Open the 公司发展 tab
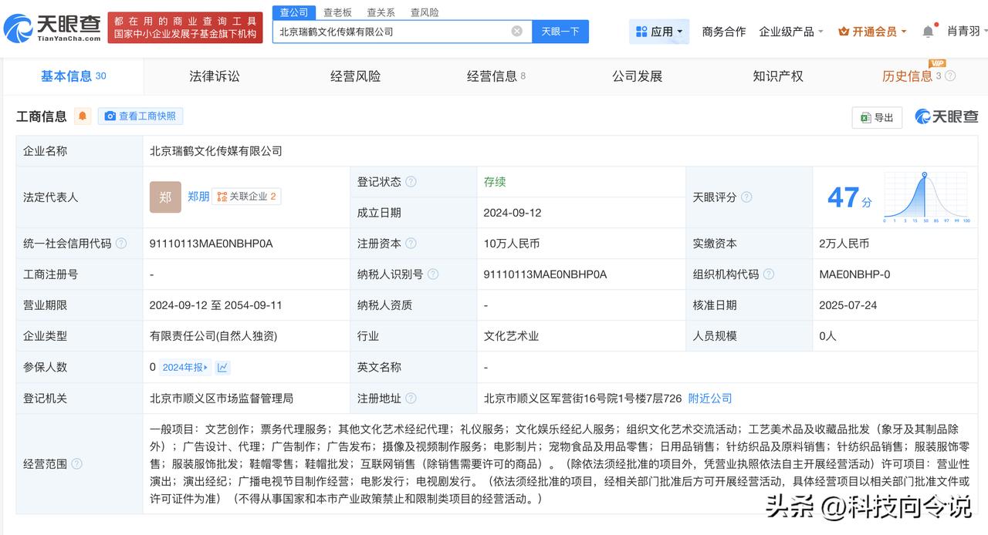Screen dimensions: 988x535 (x=638, y=76)
